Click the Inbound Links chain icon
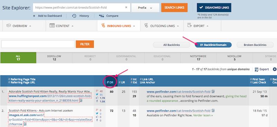The width and height of the screenshot is (277, 127). (x=103, y=25)
